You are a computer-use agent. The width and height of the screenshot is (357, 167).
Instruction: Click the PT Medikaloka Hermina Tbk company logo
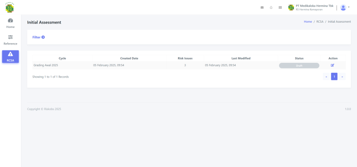click(x=291, y=7)
